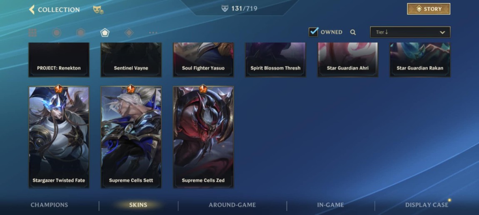Open the Star Guardian Ahri skin card

pyautogui.click(x=348, y=59)
